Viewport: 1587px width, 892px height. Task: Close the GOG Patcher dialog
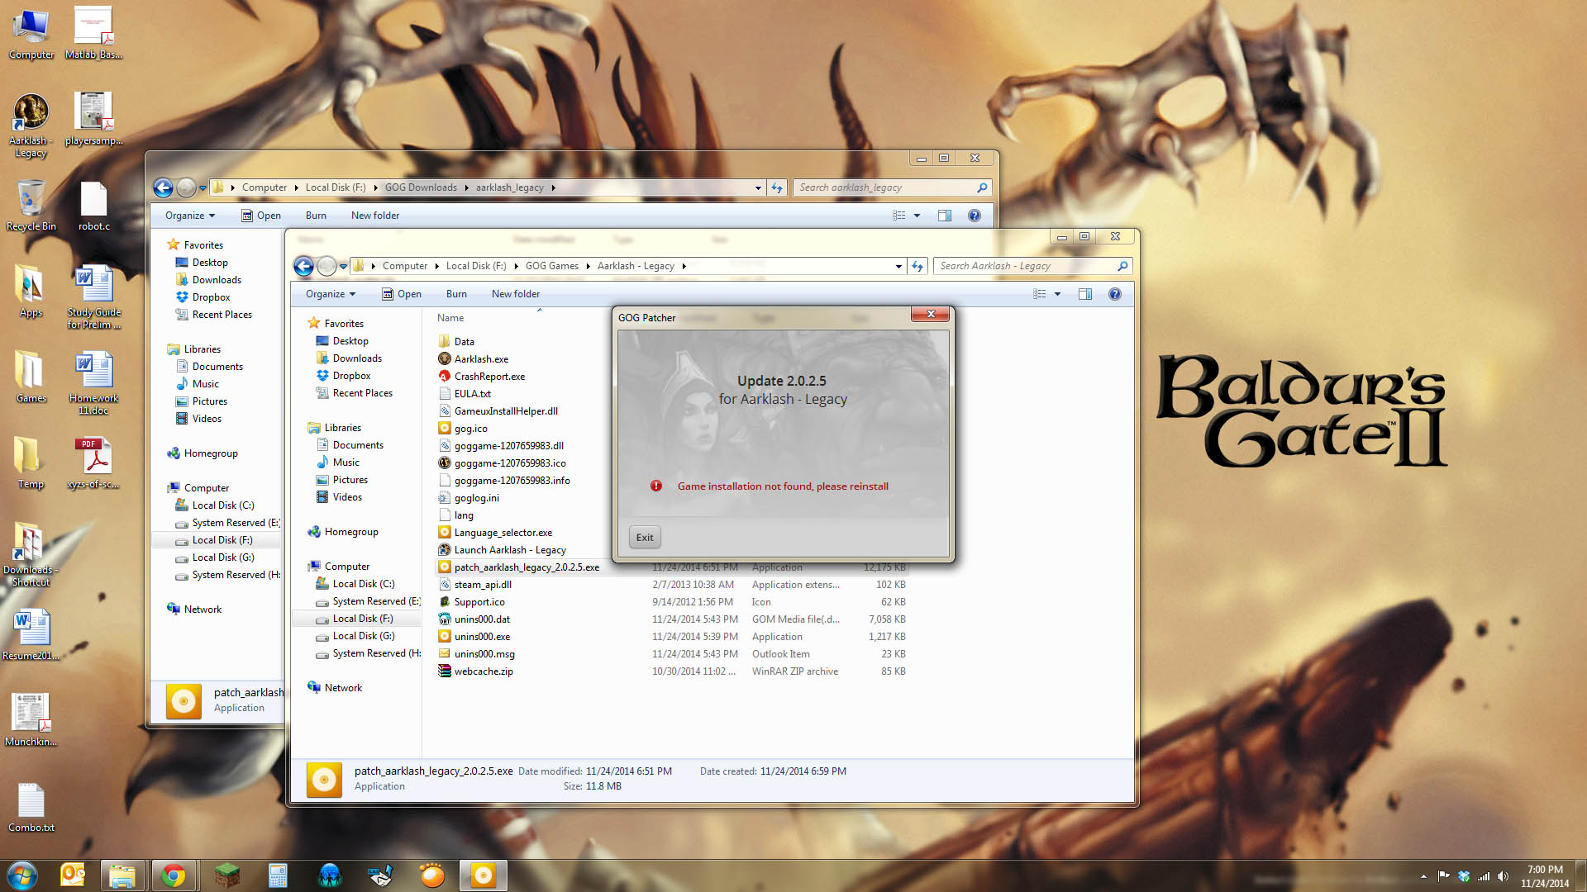click(x=931, y=314)
